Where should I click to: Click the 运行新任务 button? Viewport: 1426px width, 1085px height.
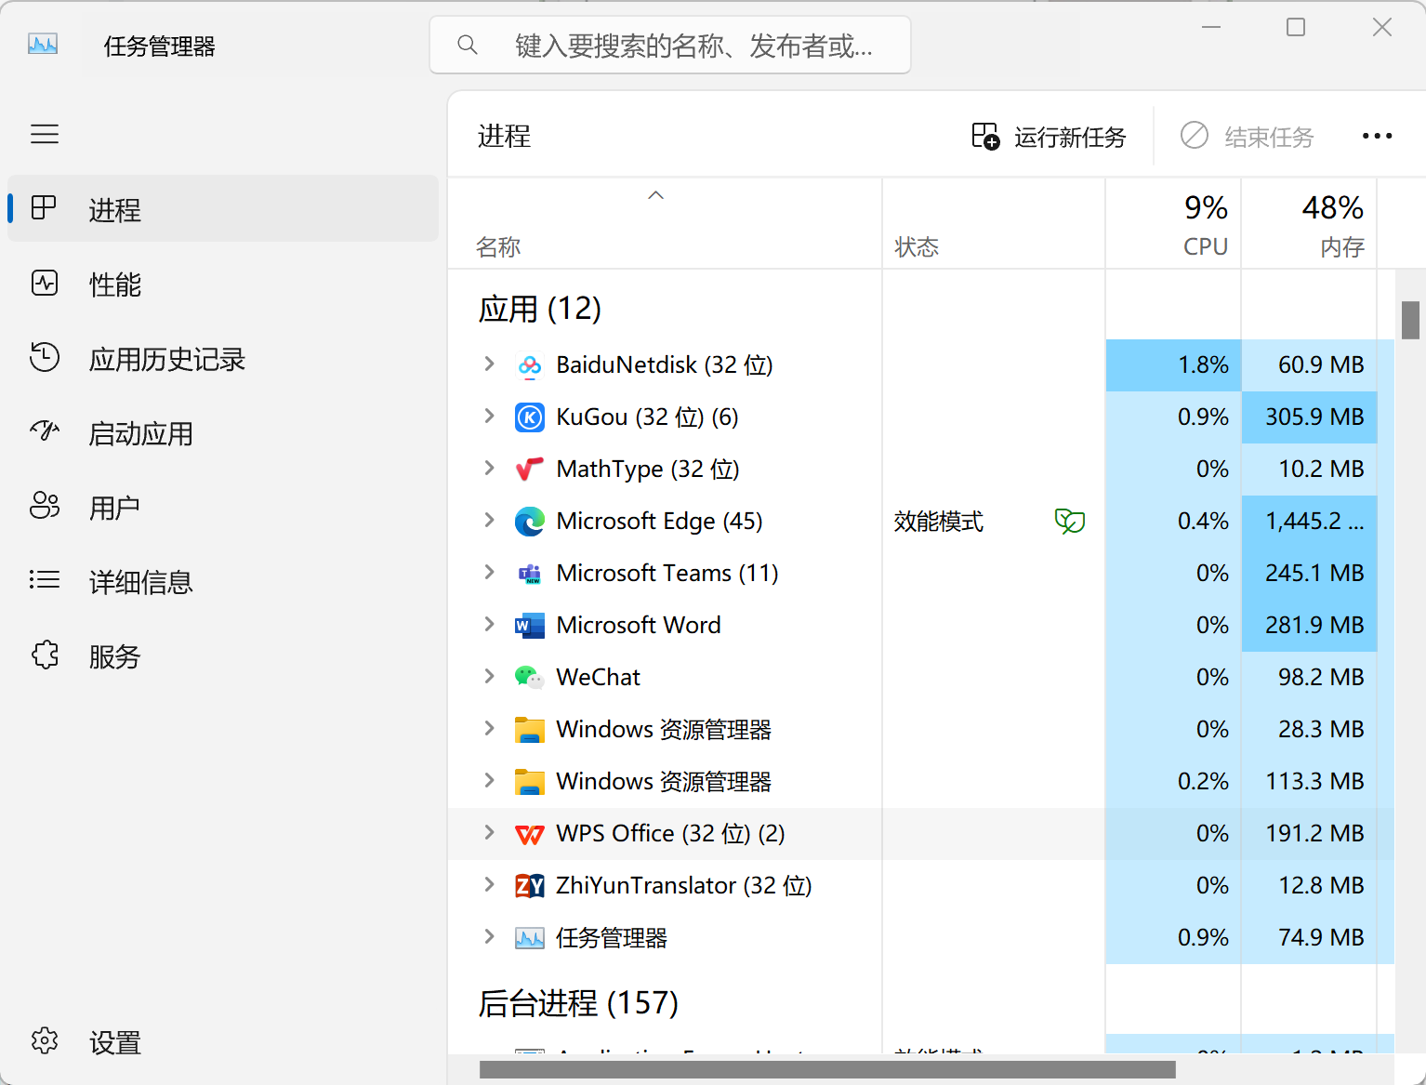[1049, 137]
